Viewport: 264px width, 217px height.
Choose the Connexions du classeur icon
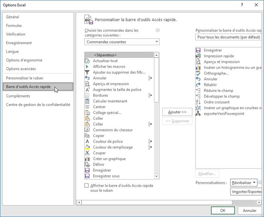[x=87, y=130]
